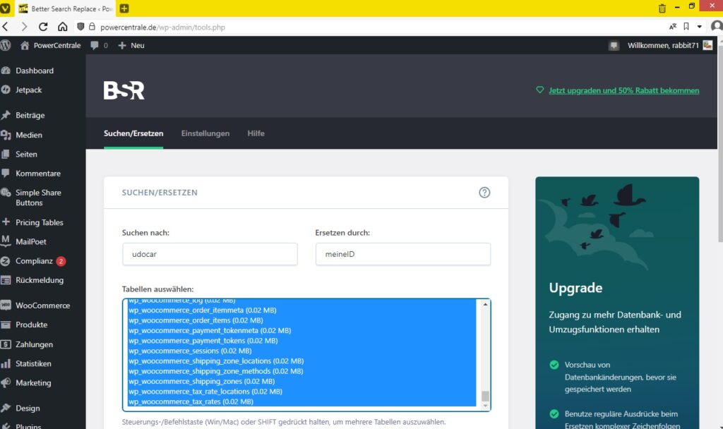Click the shield icon in address bar
Image resolution: width=723 pixels, height=429 pixels.
click(80, 27)
